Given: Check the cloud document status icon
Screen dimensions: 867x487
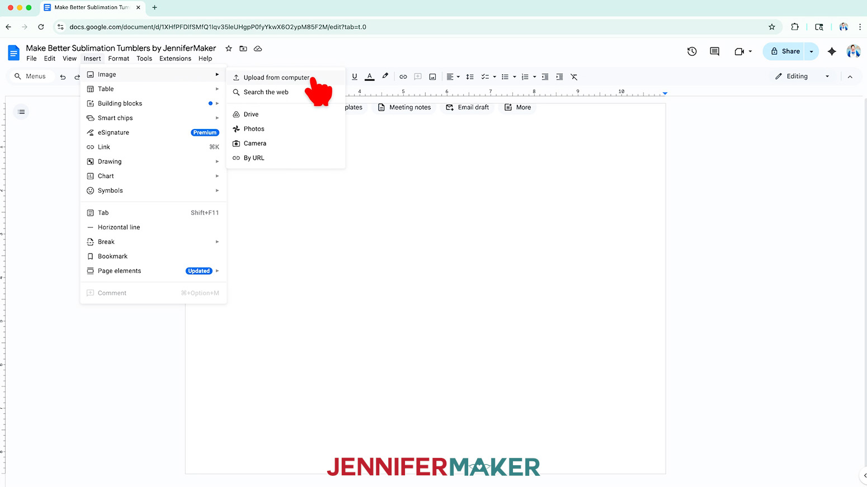Looking at the screenshot, I should pos(258,49).
